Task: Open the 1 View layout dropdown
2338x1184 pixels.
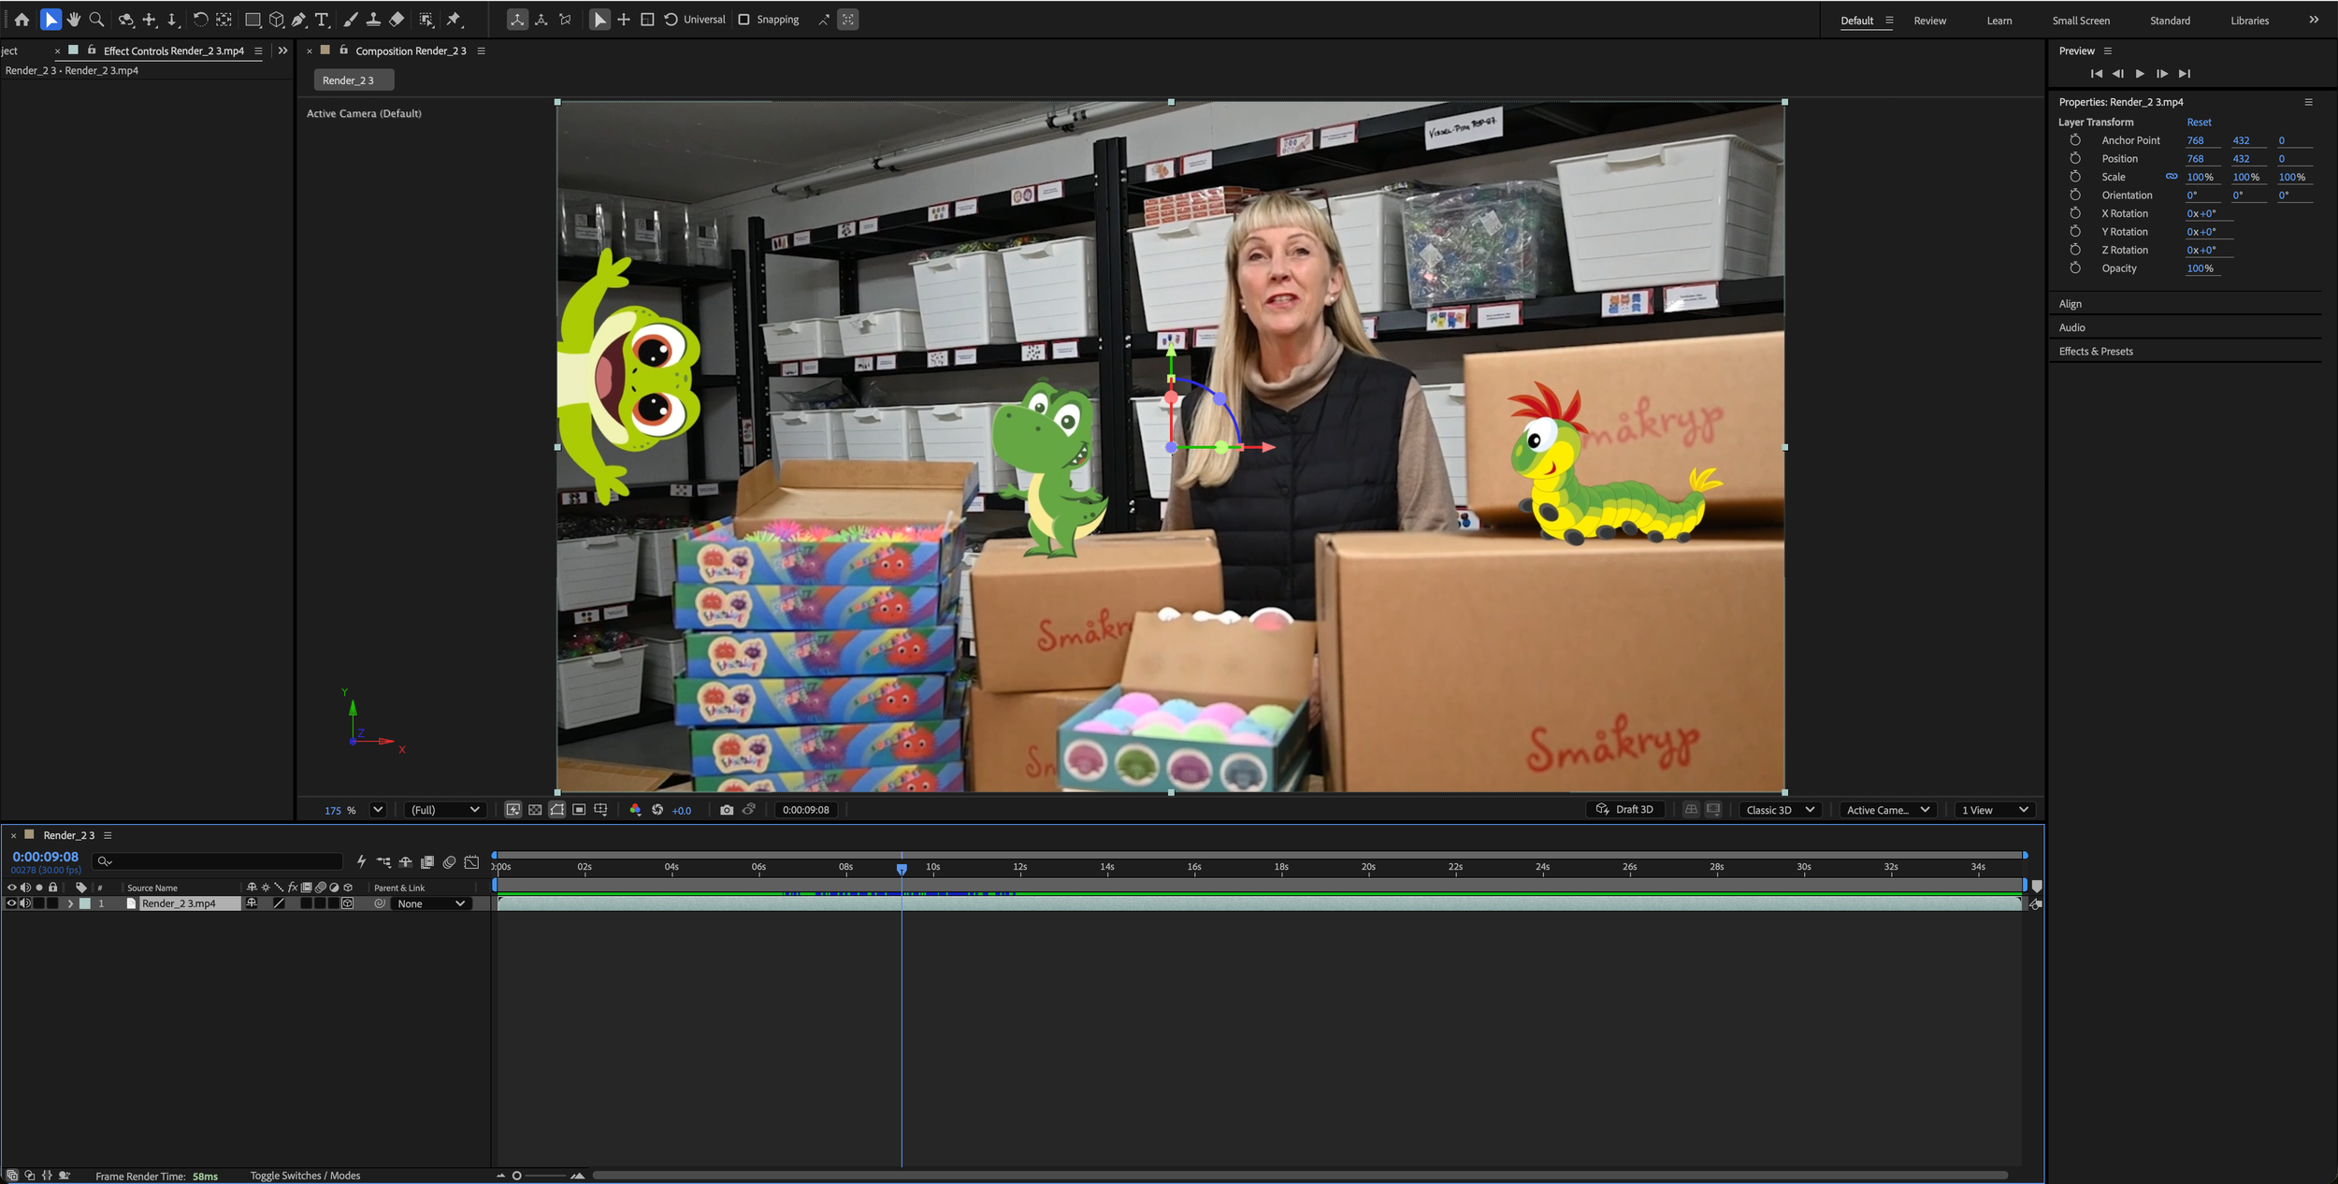Action: [x=1995, y=810]
